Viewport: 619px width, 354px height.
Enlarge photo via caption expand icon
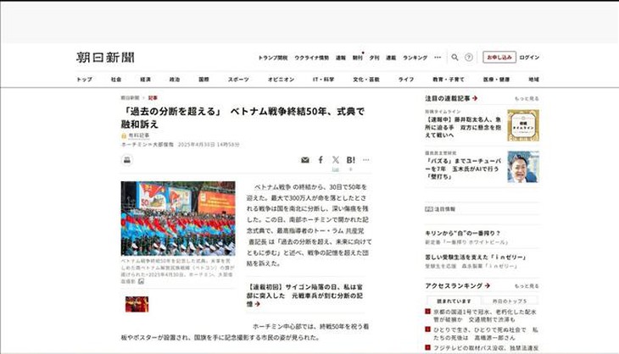click(x=141, y=281)
